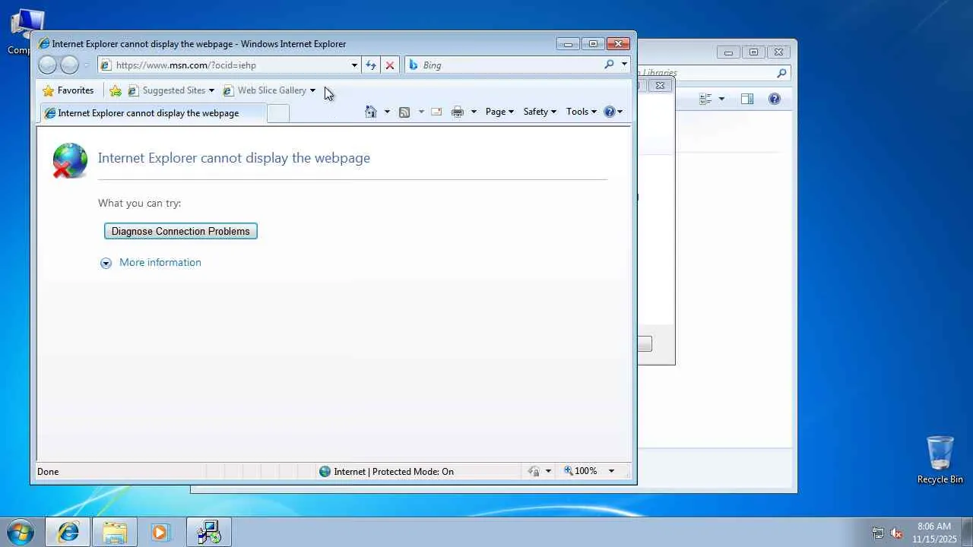Open the Help question mark menu
The height and width of the screenshot is (547, 973).
tap(613, 112)
